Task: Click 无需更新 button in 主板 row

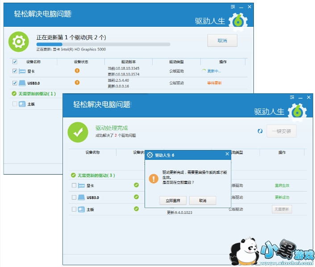Action: point(282,209)
